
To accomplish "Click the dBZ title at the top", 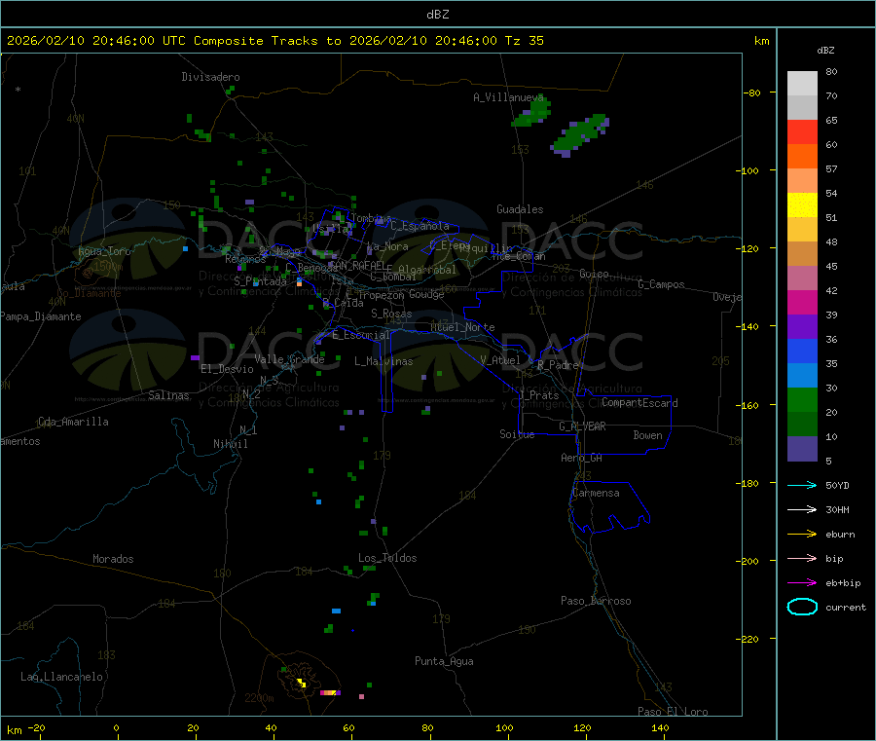I will (437, 15).
